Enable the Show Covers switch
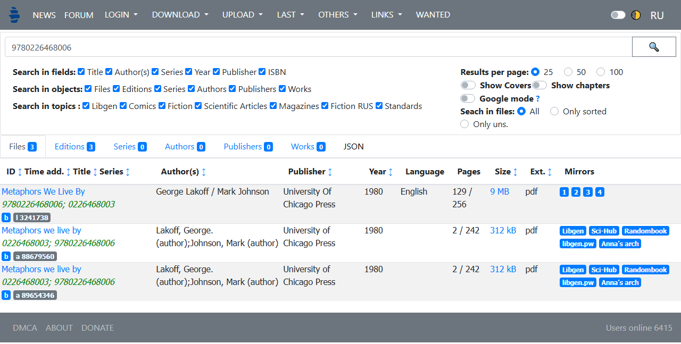 (468, 85)
